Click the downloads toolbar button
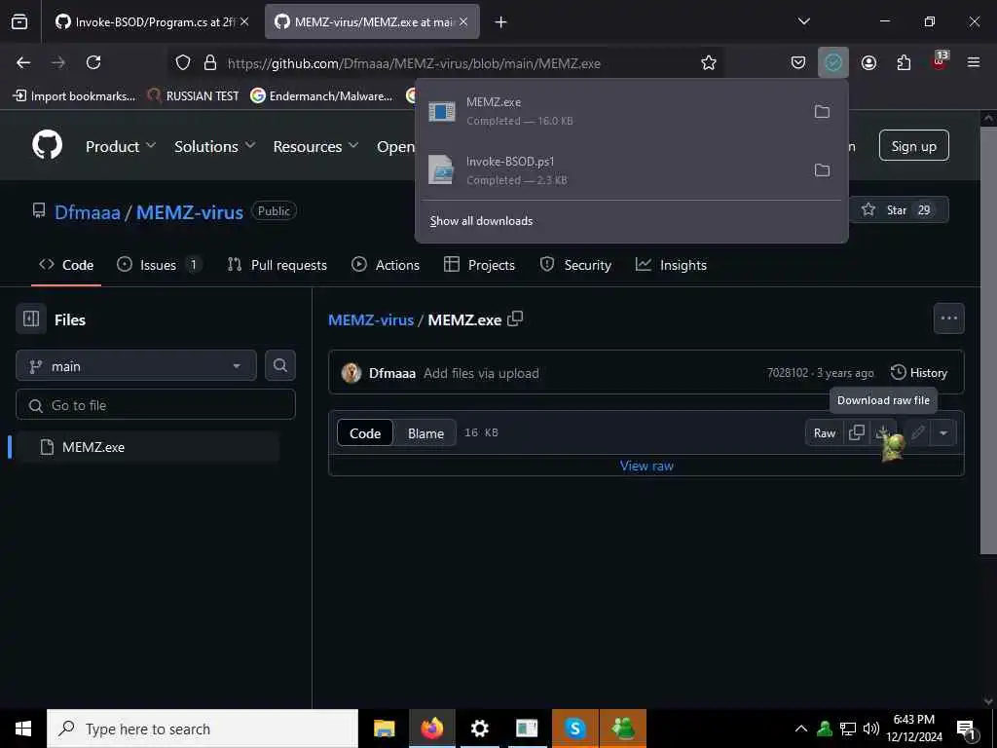Image resolution: width=997 pixels, height=748 pixels. tap(833, 62)
